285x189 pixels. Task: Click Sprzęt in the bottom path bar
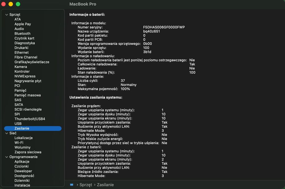pos(85,185)
